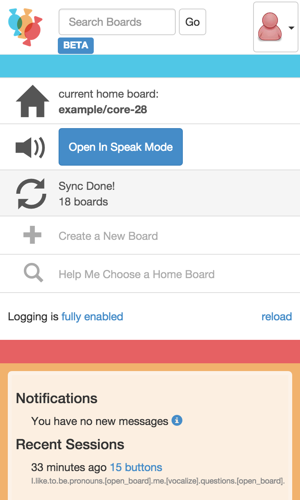The width and height of the screenshot is (300, 500).
Task: Click the BETA badge
Action: [76, 45]
